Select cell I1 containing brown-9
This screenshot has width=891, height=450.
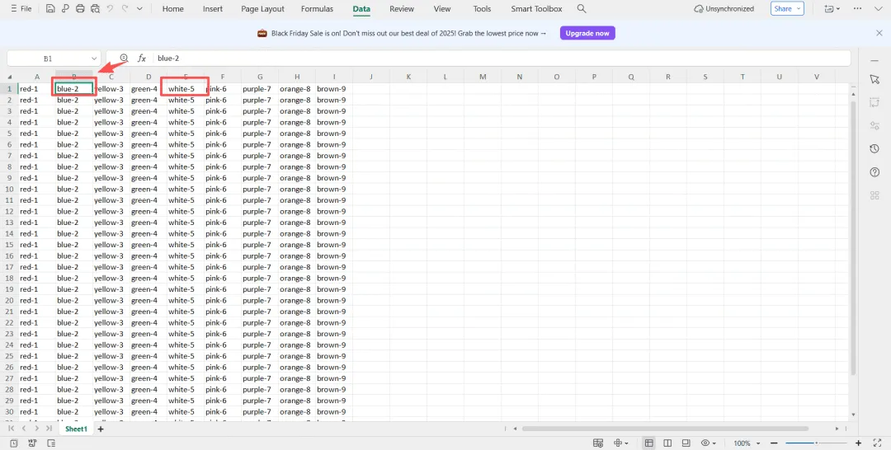click(x=334, y=88)
